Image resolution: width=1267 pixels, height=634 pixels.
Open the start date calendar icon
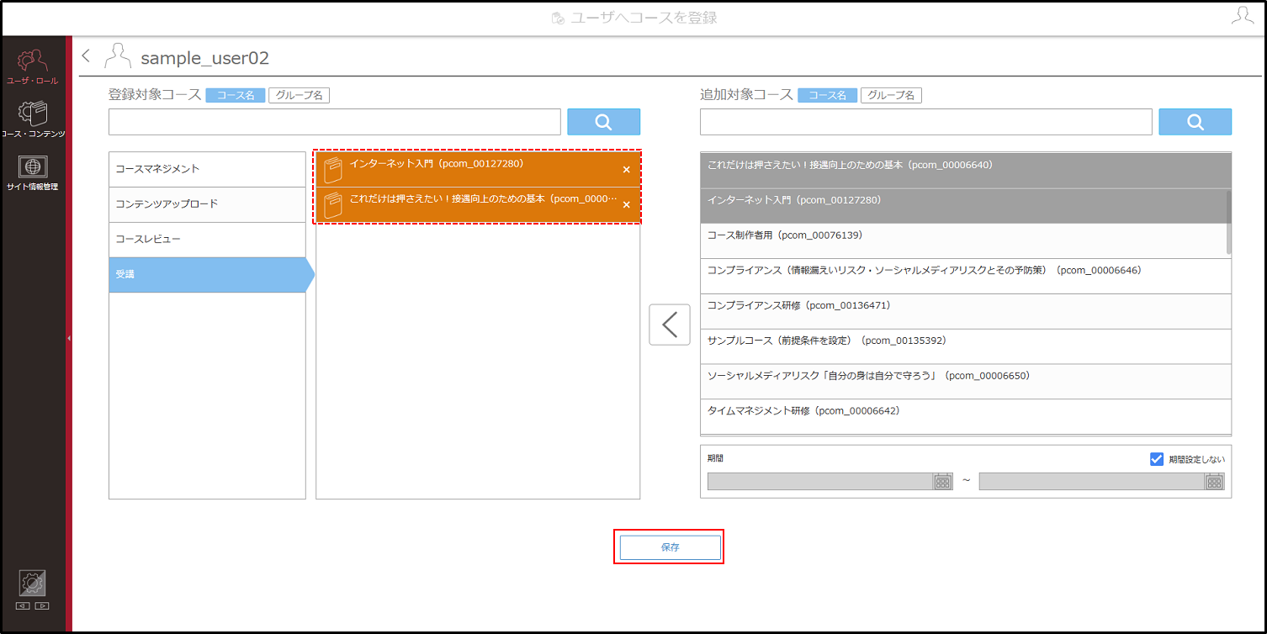tap(943, 481)
